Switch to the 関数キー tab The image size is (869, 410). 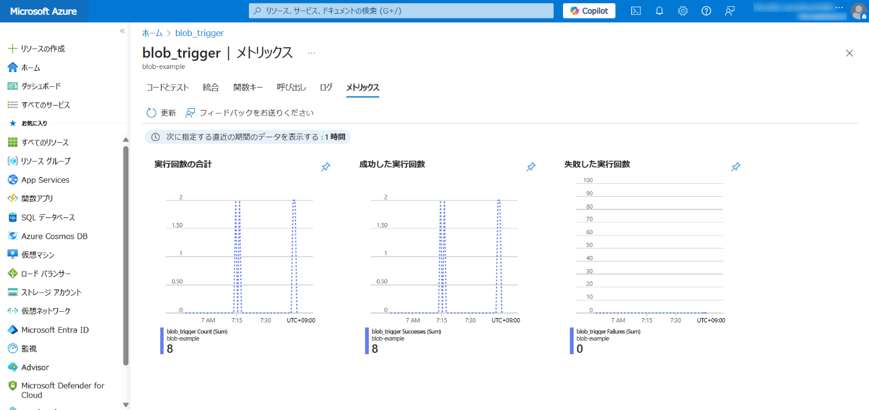tap(248, 88)
